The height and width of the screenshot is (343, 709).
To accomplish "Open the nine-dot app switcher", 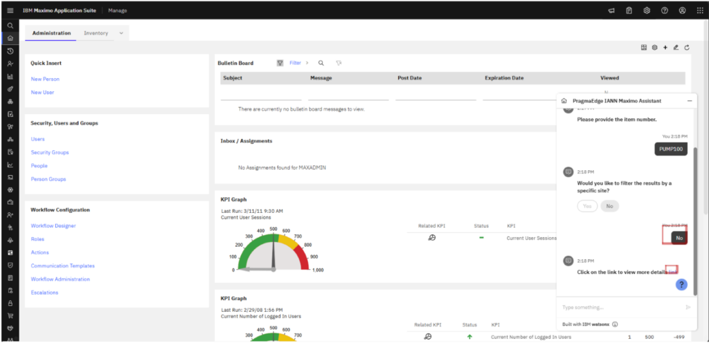I will pyautogui.click(x=700, y=10).
